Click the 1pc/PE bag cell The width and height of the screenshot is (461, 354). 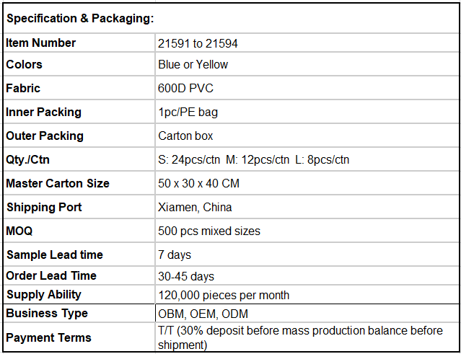[188, 112]
